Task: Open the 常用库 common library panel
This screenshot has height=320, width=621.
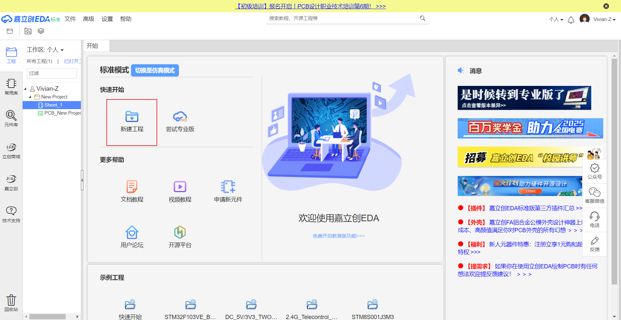Action: (x=11, y=87)
